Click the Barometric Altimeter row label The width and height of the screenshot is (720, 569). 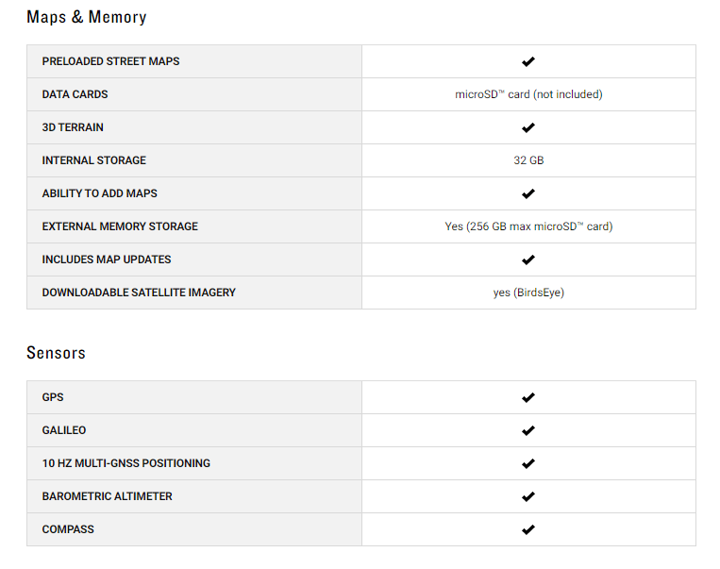tap(107, 496)
